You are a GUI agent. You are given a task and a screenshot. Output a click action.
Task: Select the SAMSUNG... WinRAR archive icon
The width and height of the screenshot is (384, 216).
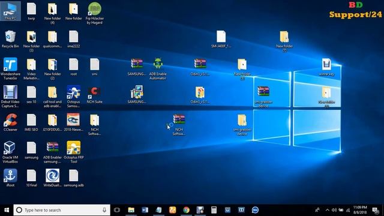pos(137,67)
